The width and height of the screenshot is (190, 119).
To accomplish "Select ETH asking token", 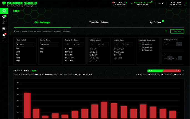I will pyautogui.click(x=41, y=49).
